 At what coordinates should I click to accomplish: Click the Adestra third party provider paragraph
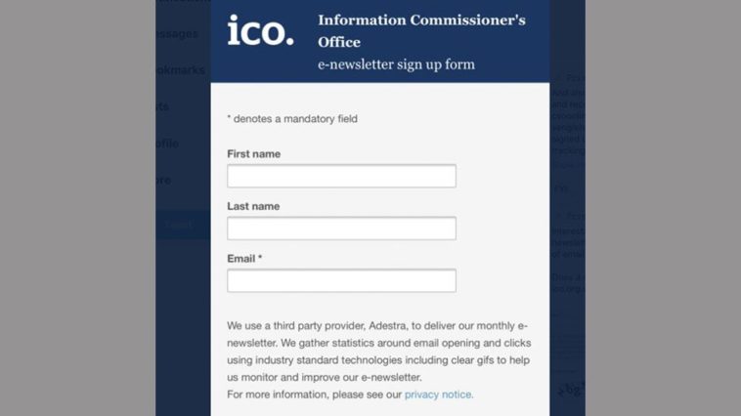click(377, 351)
